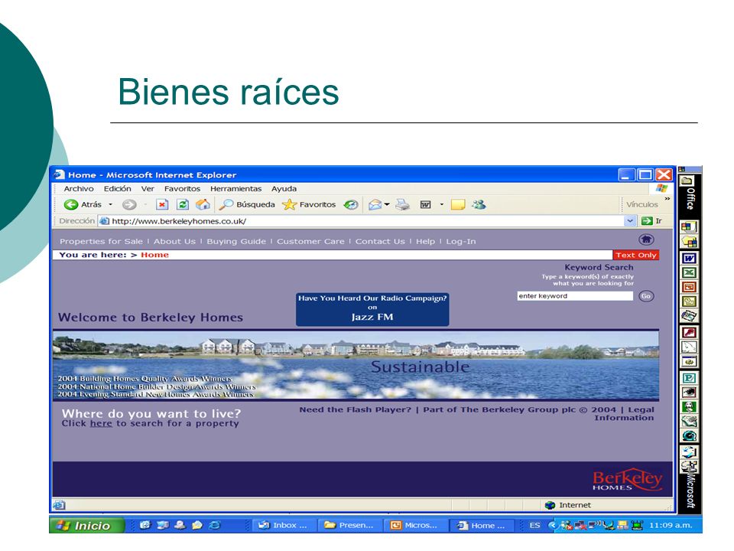734x551 pixels.
Task: Switch to the Presen... folder taskbar window
Action: [x=349, y=525]
